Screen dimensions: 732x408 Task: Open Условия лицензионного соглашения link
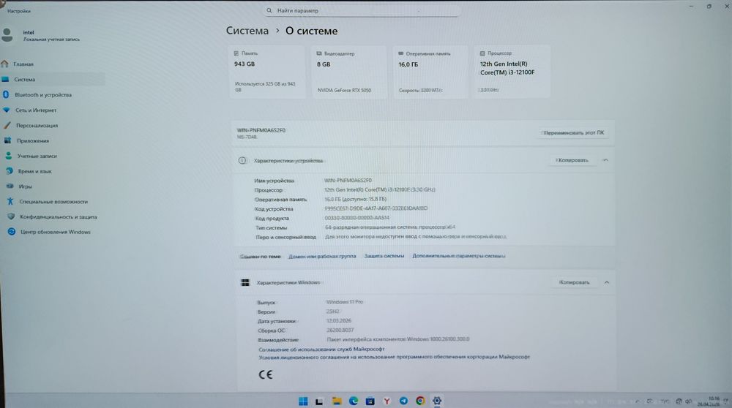[395, 357]
